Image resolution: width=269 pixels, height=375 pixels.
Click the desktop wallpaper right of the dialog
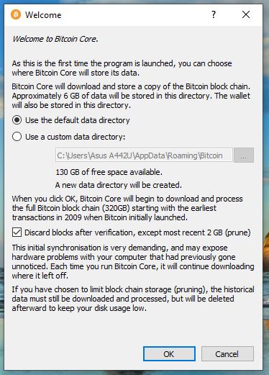(266, 187)
